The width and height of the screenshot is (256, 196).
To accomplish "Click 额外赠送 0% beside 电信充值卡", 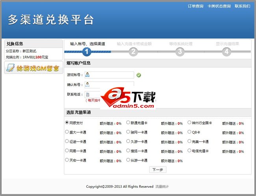I will pyautogui.click(x=233, y=152).
